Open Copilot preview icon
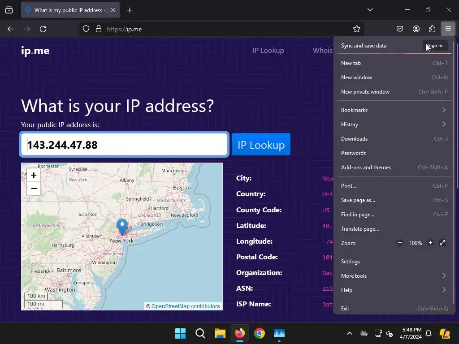 445,333
